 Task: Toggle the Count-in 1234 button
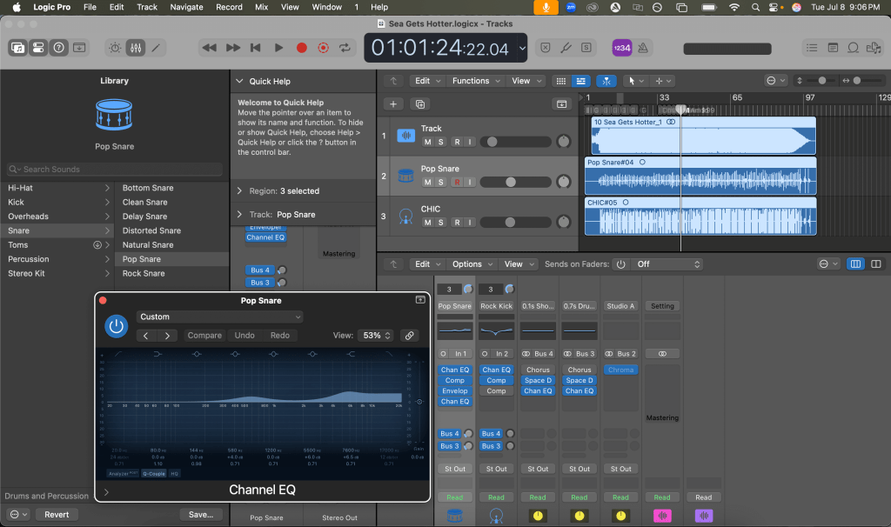pos(621,48)
